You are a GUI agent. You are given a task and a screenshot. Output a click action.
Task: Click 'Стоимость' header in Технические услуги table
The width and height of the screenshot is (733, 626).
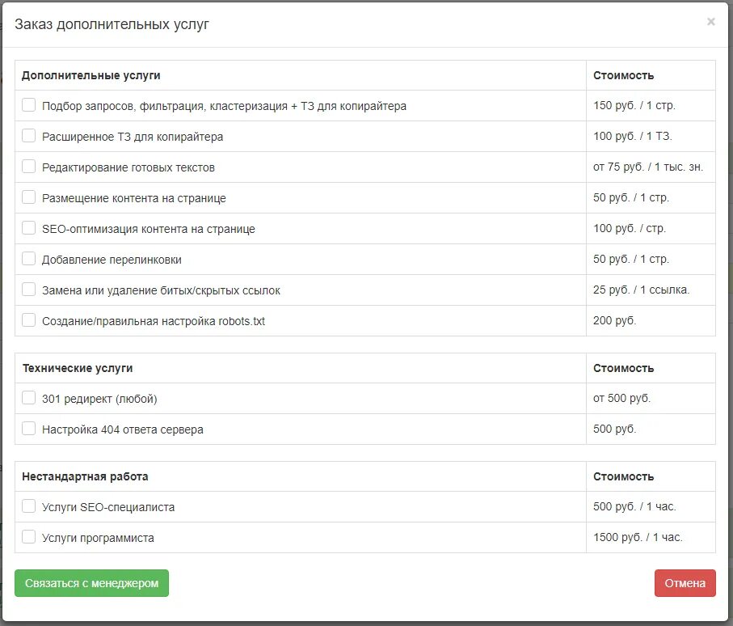click(x=623, y=368)
